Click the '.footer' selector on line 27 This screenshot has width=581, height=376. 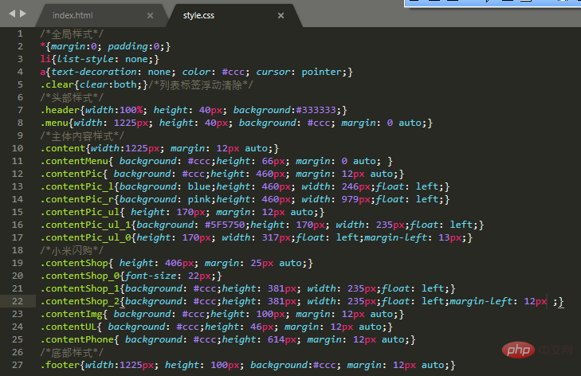[x=60, y=365]
